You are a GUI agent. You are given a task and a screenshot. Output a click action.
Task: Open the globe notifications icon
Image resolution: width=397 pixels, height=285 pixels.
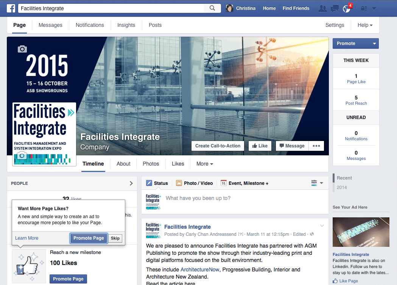coord(346,9)
